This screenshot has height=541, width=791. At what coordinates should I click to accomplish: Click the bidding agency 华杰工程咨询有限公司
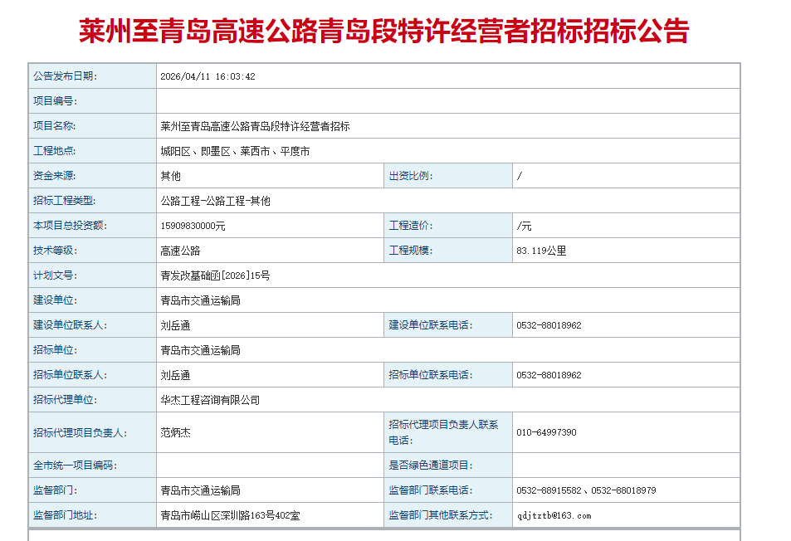tap(210, 400)
